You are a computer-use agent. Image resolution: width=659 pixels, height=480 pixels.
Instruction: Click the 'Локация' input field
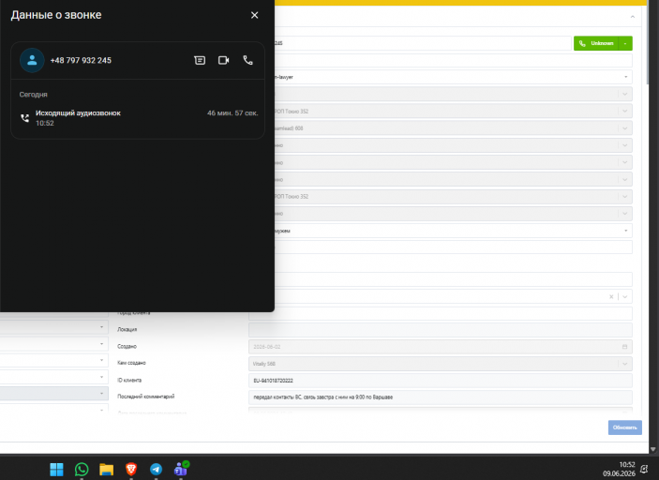[440, 330]
